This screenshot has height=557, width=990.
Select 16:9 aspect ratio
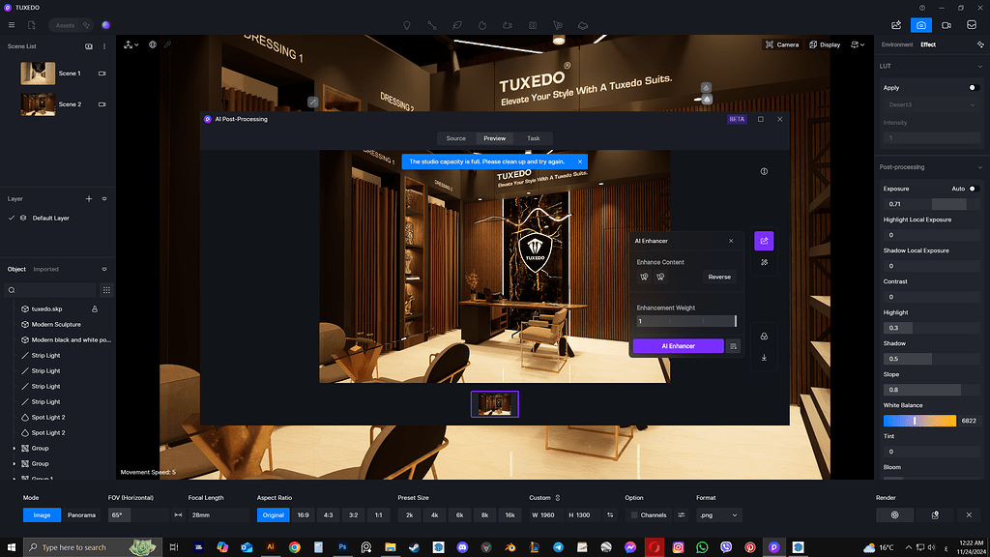click(x=303, y=515)
